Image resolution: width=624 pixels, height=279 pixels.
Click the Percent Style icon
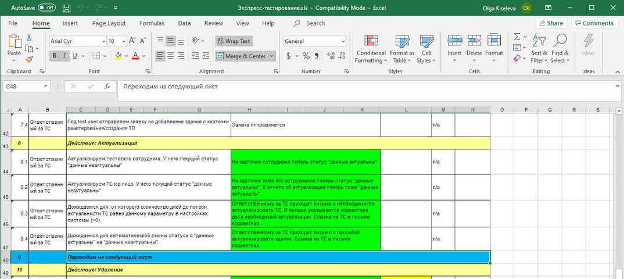coord(306,56)
